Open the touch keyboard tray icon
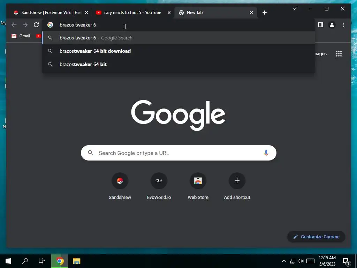357x268 pixels. pyautogui.click(x=310, y=261)
